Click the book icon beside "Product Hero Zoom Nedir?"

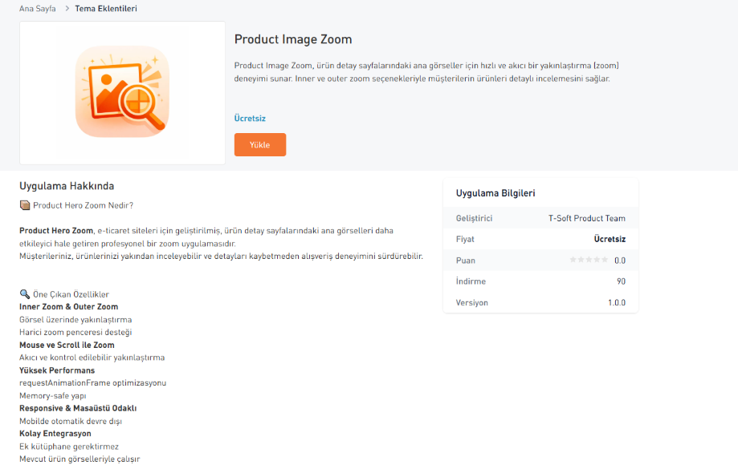coord(26,204)
